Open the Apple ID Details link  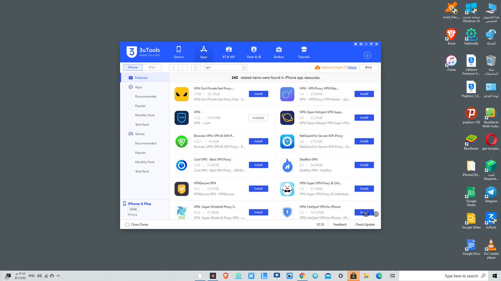coord(352,67)
